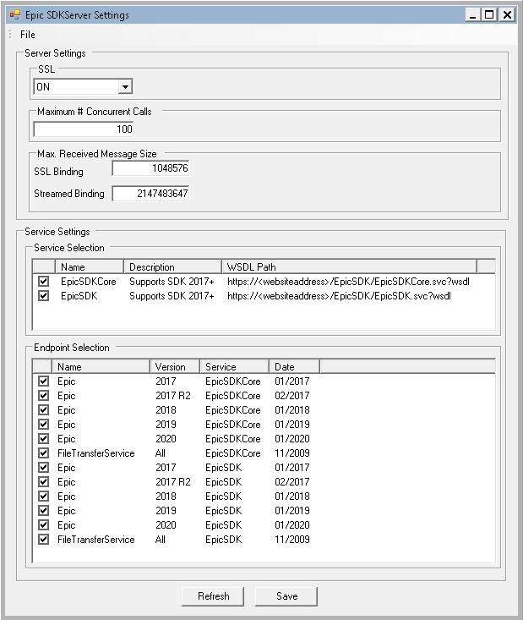This screenshot has height=620, width=523.
Task: Sort services by Name column header
Action: [x=90, y=267]
